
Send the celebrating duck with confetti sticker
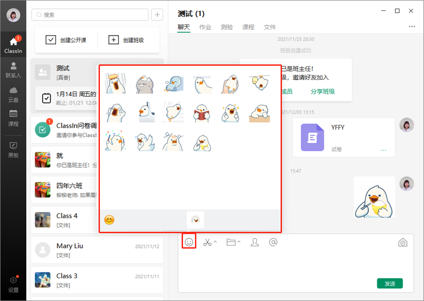click(116, 141)
